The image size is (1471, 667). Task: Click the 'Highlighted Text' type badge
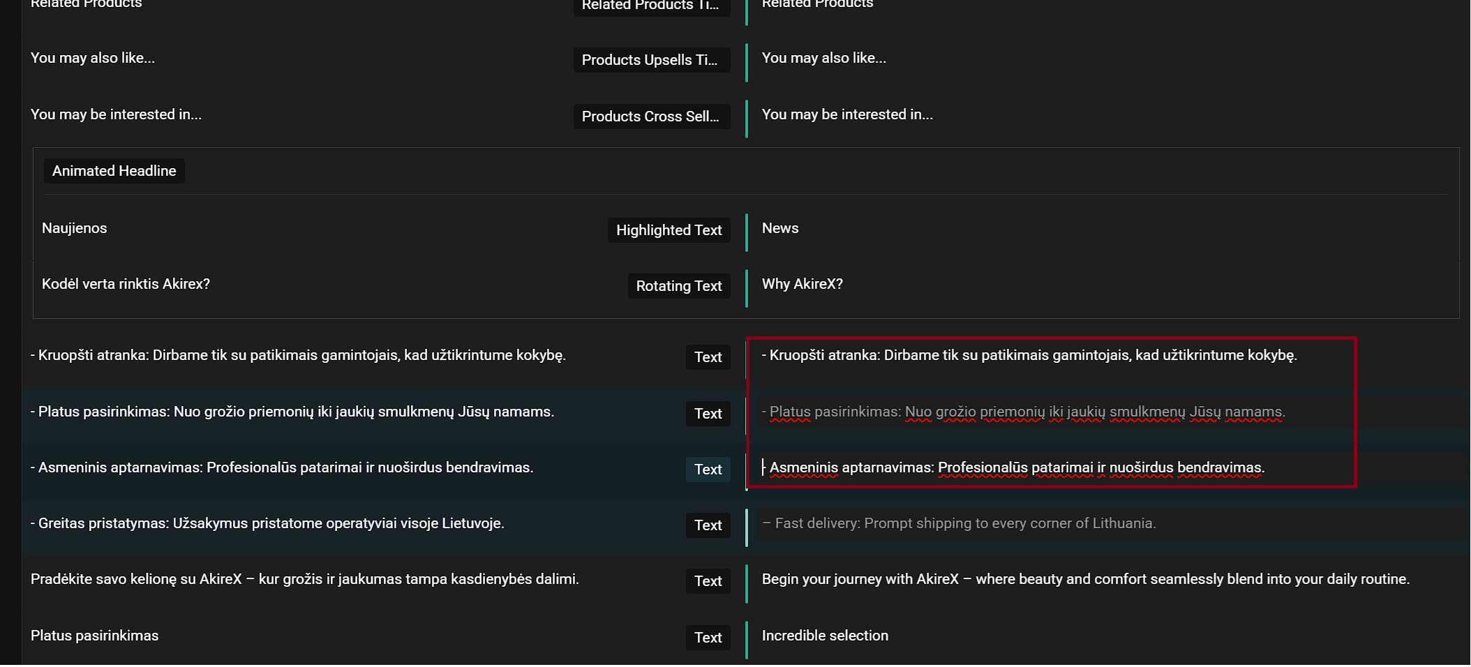pyautogui.click(x=668, y=230)
